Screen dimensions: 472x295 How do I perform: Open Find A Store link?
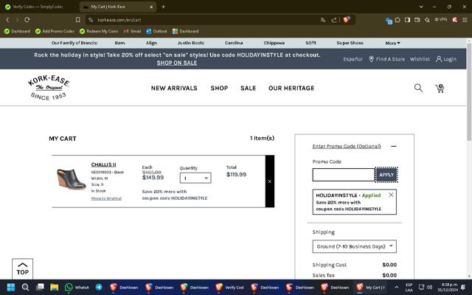386,59
